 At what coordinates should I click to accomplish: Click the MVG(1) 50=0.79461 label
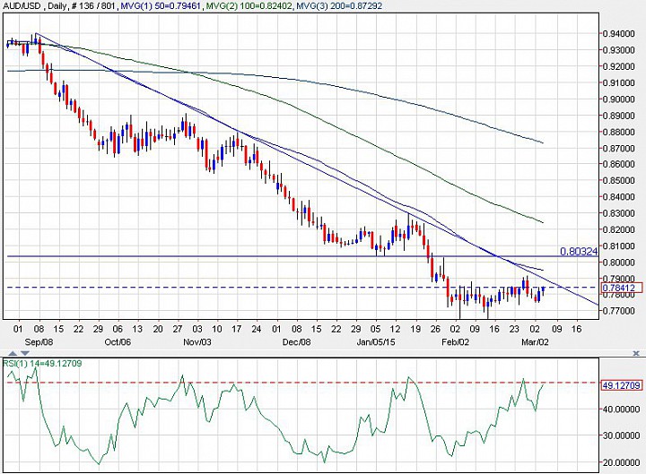(161, 6)
